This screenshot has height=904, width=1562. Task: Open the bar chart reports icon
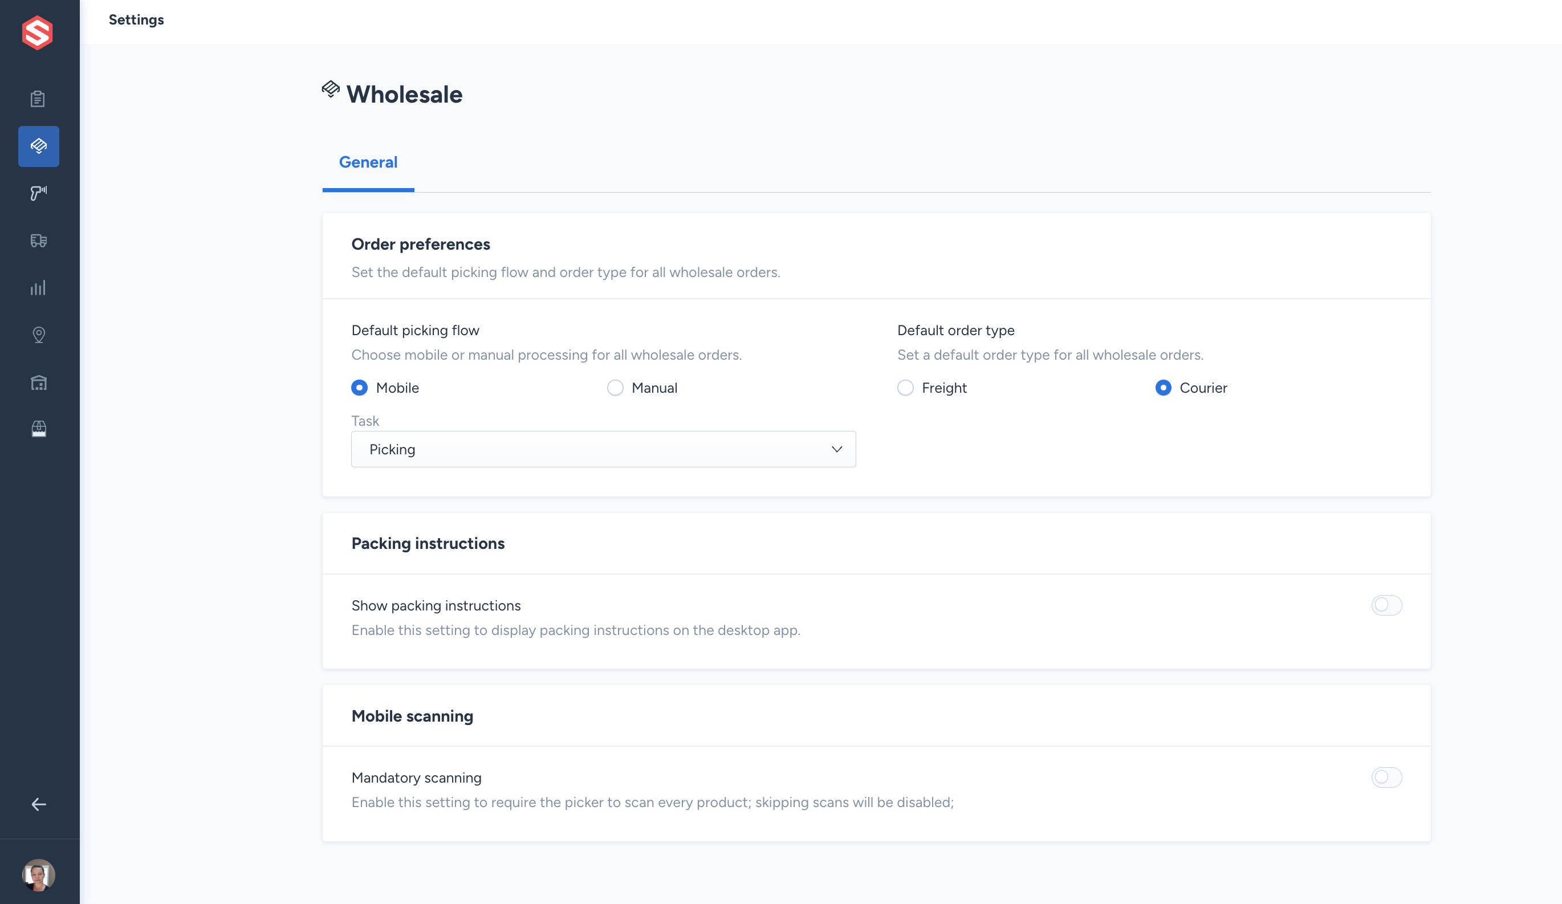pos(38,288)
